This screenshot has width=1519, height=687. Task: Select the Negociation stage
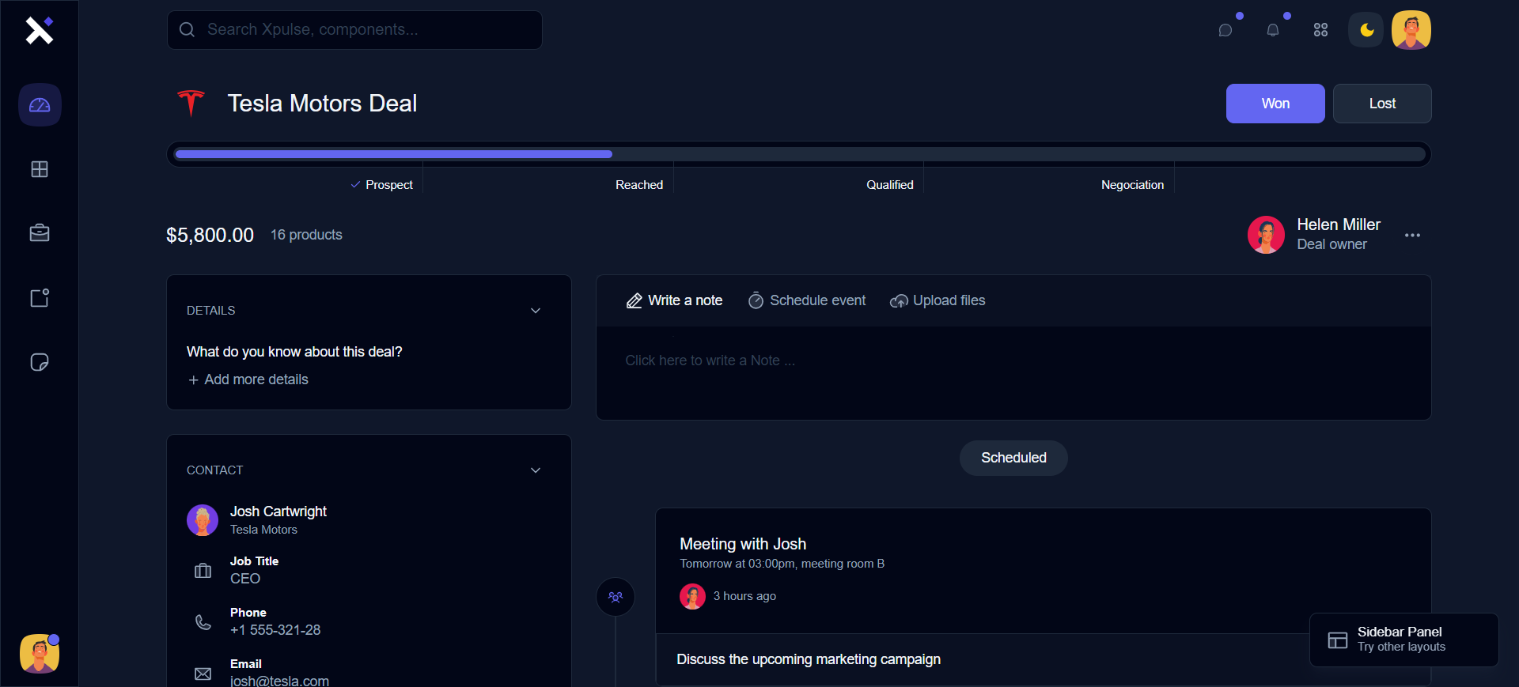[1133, 185]
